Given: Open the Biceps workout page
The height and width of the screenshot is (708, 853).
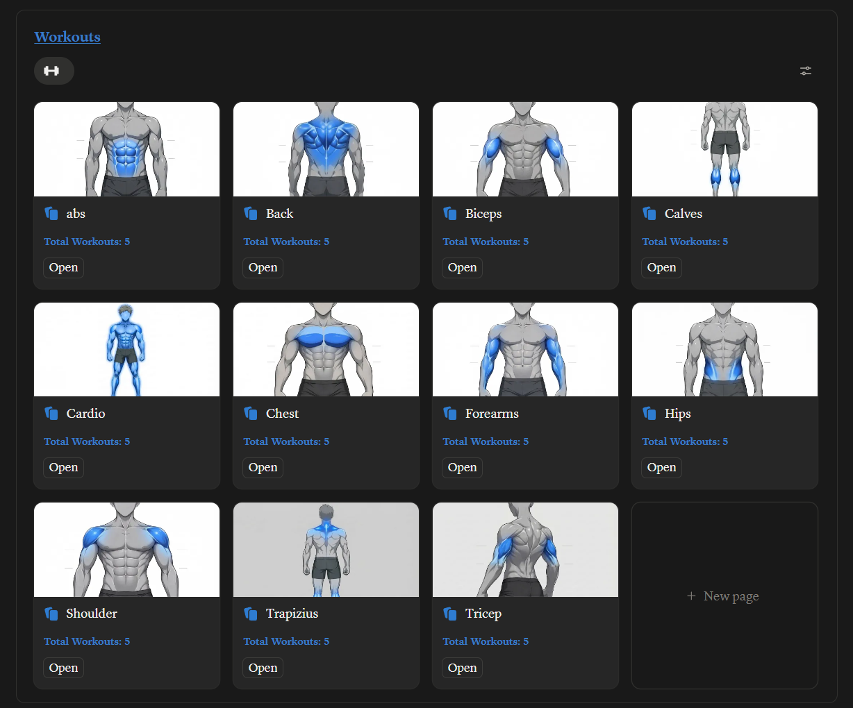Looking at the screenshot, I should (462, 268).
